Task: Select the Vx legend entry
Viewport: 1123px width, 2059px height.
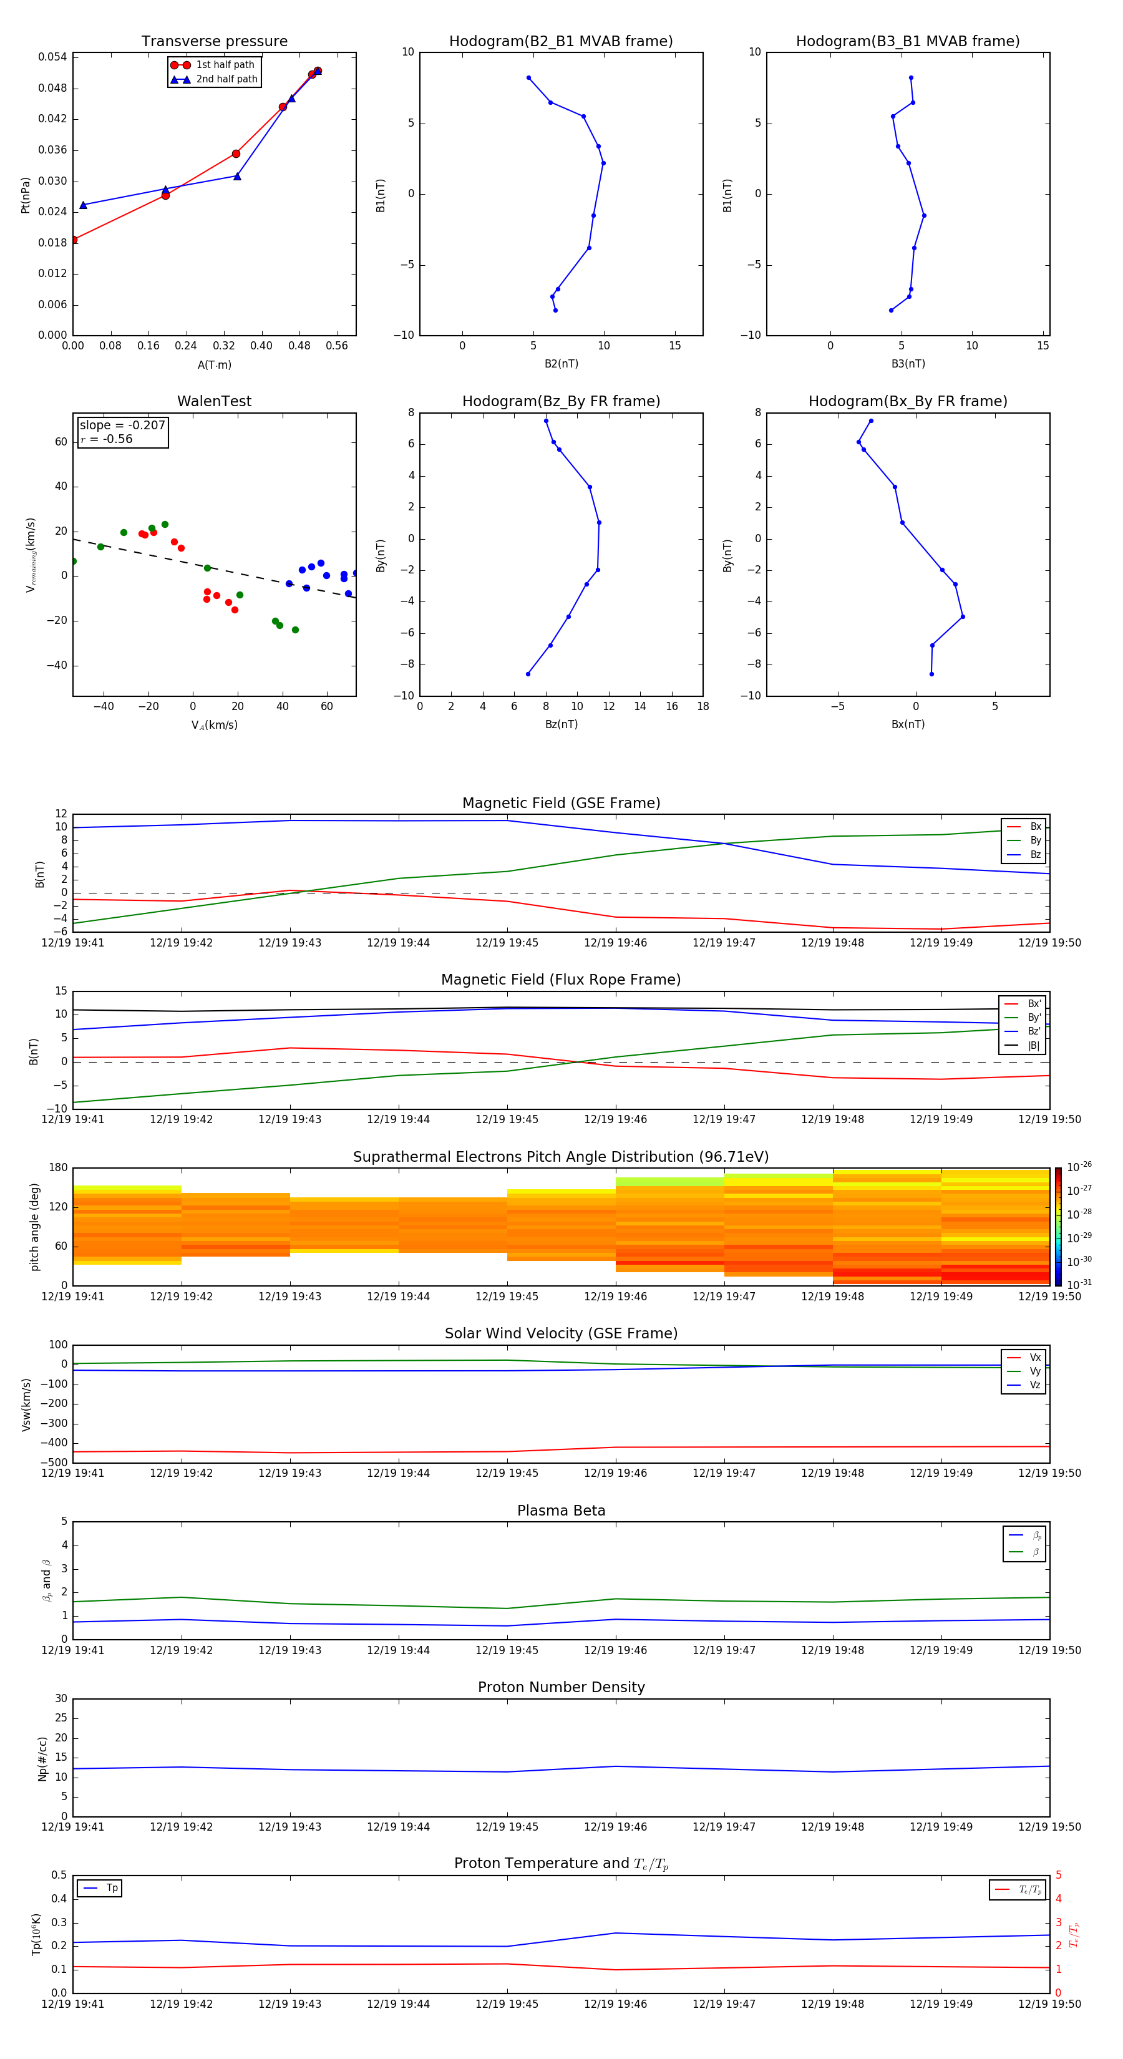Action: (1024, 1357)
